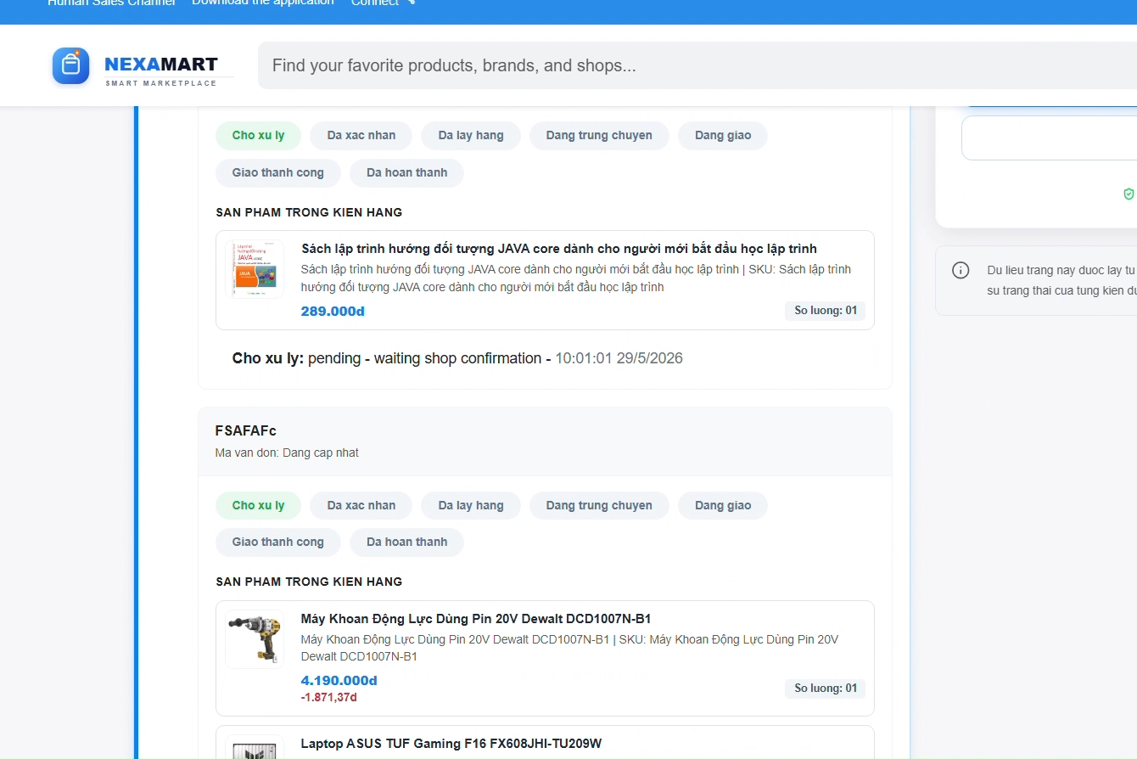The width and height of the screenshot is (1137, 759).
Task: Focus the product search field
Action: (697, 65)
